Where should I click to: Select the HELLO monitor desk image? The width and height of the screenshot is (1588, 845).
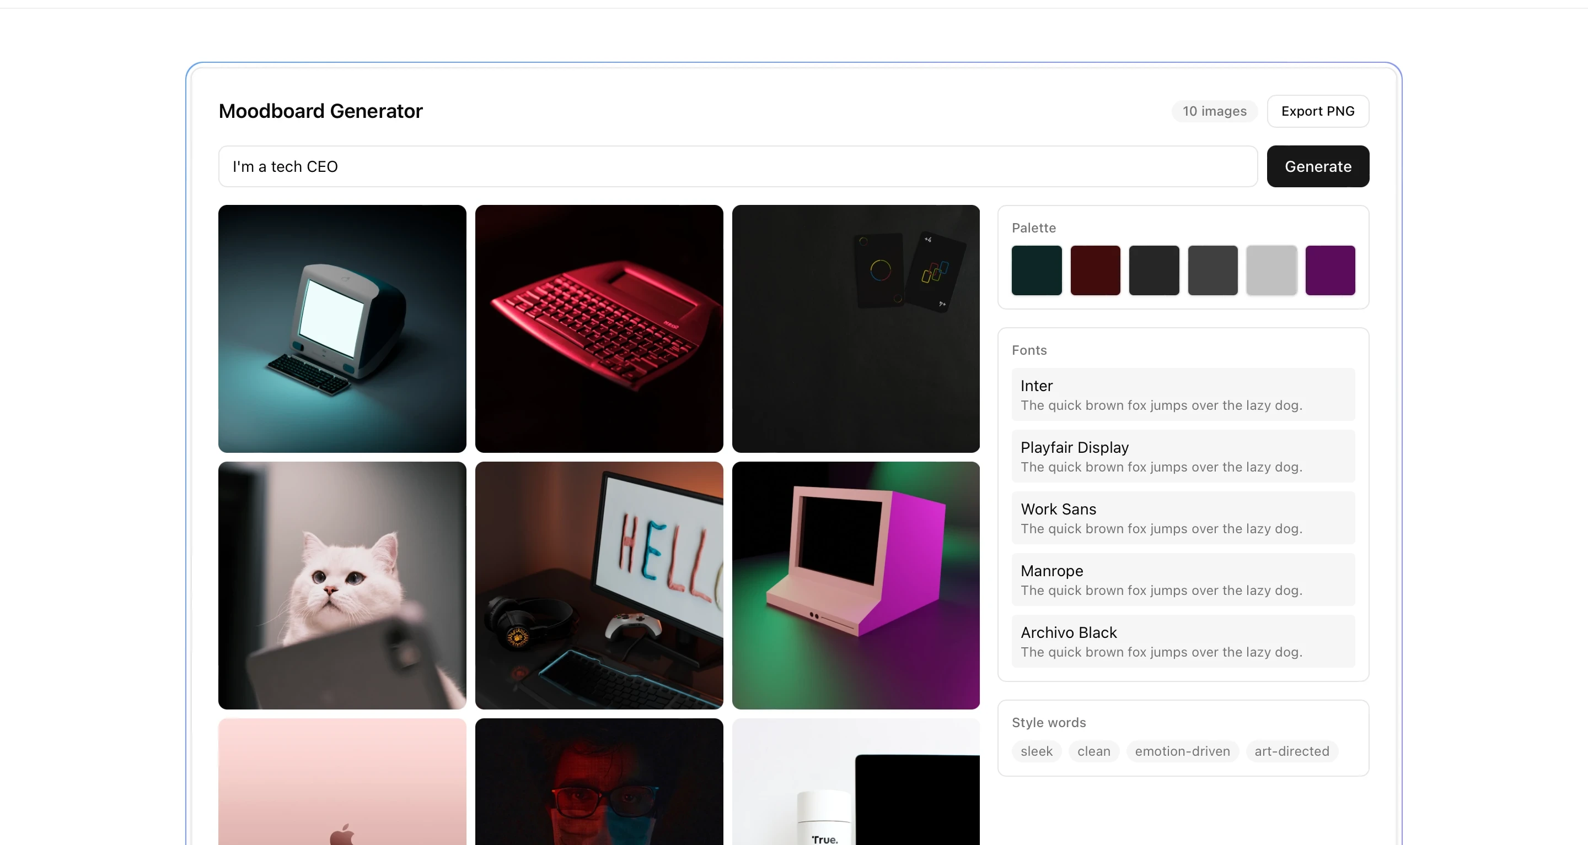point(599,585)
